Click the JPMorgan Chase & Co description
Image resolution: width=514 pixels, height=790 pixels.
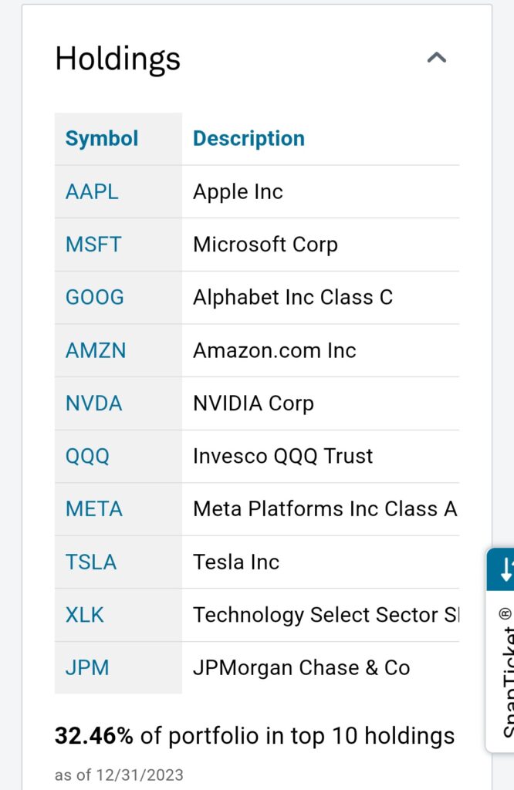(x=301, y=667)
